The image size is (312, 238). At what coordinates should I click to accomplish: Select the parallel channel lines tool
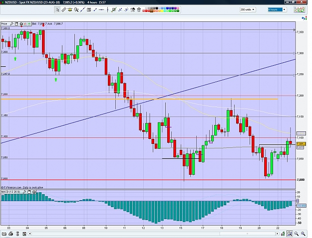[x=126, y=9]
